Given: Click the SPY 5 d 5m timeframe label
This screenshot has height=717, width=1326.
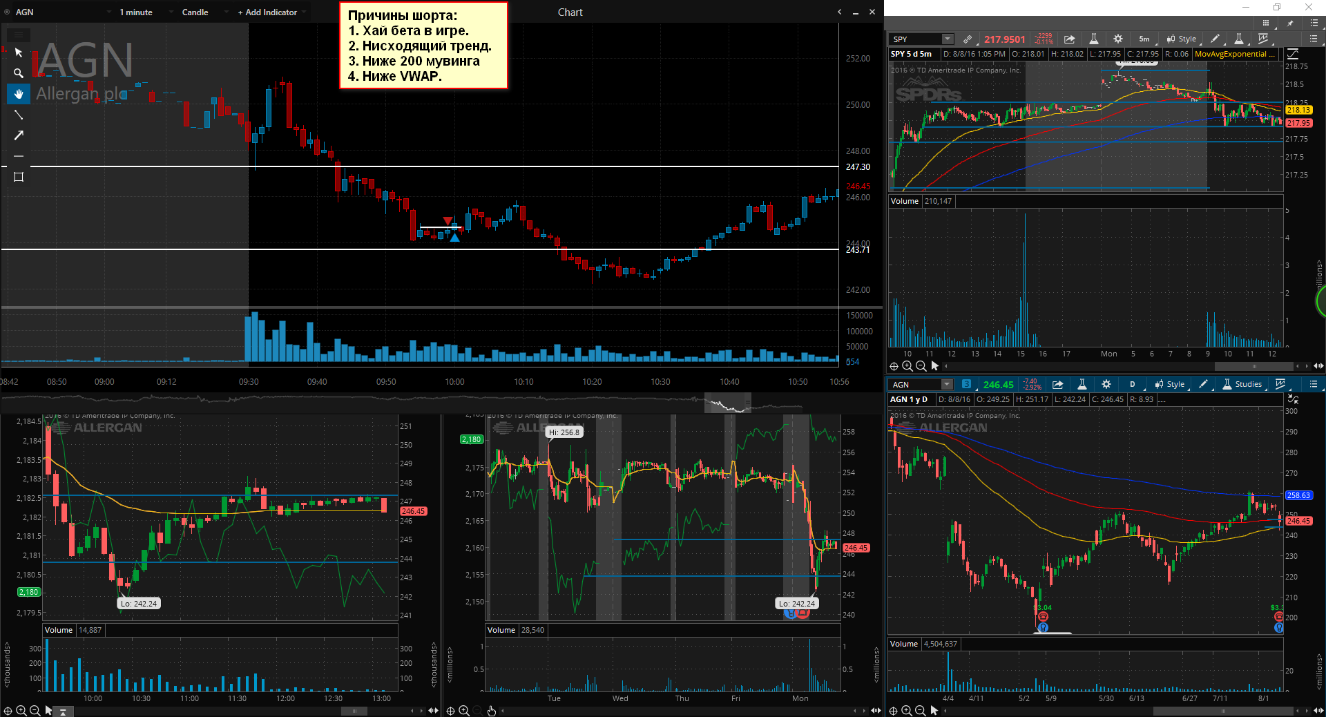Looking at the screenshot, I should tap(911, 54).
